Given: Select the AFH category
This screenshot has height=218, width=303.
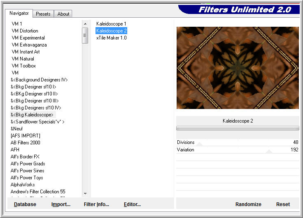Looking at the screenshot, I should [15, 149].
